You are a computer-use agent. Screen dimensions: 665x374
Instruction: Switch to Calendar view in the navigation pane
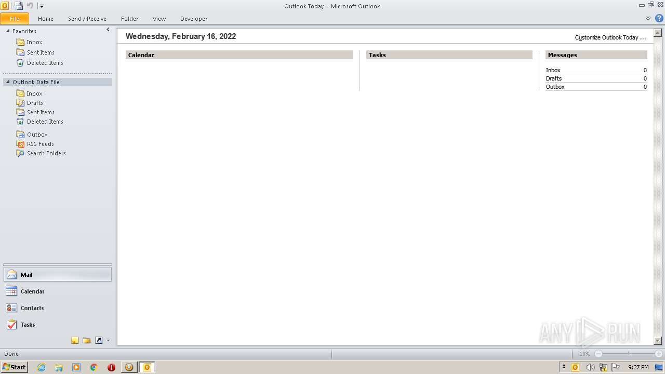58,291
